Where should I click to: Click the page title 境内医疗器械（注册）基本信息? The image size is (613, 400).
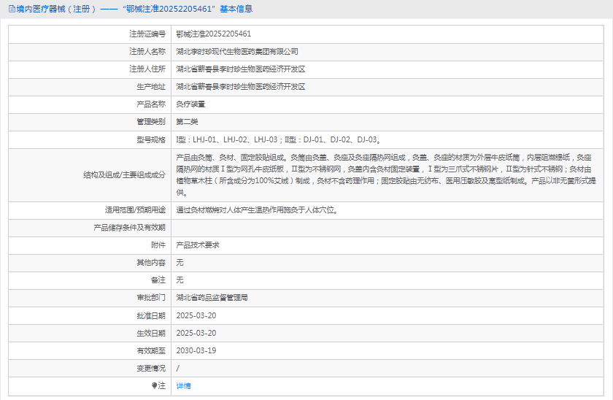(134, 9)
